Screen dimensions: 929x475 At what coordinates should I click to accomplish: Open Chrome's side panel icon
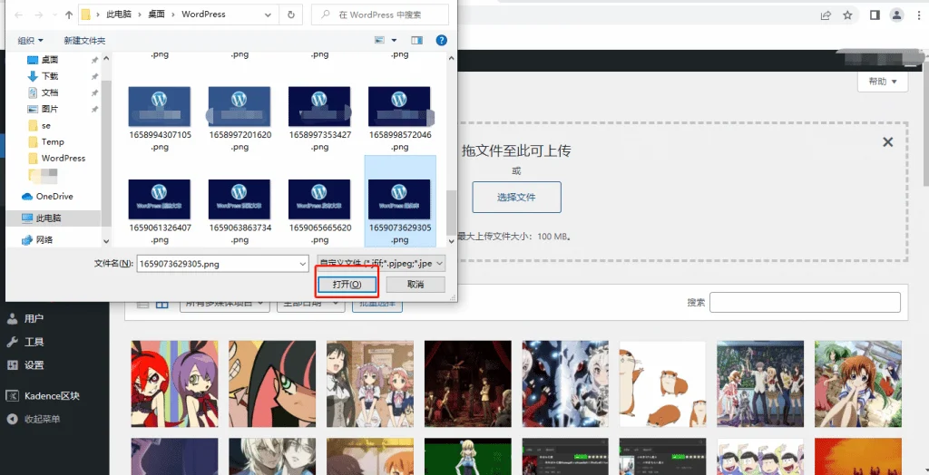pyautogui.click(x=875, y=15)
